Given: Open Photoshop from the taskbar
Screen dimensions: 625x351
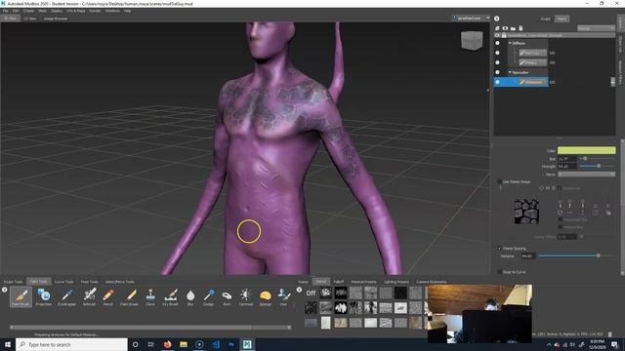Looking at the screenshot, I should point(231,344).
